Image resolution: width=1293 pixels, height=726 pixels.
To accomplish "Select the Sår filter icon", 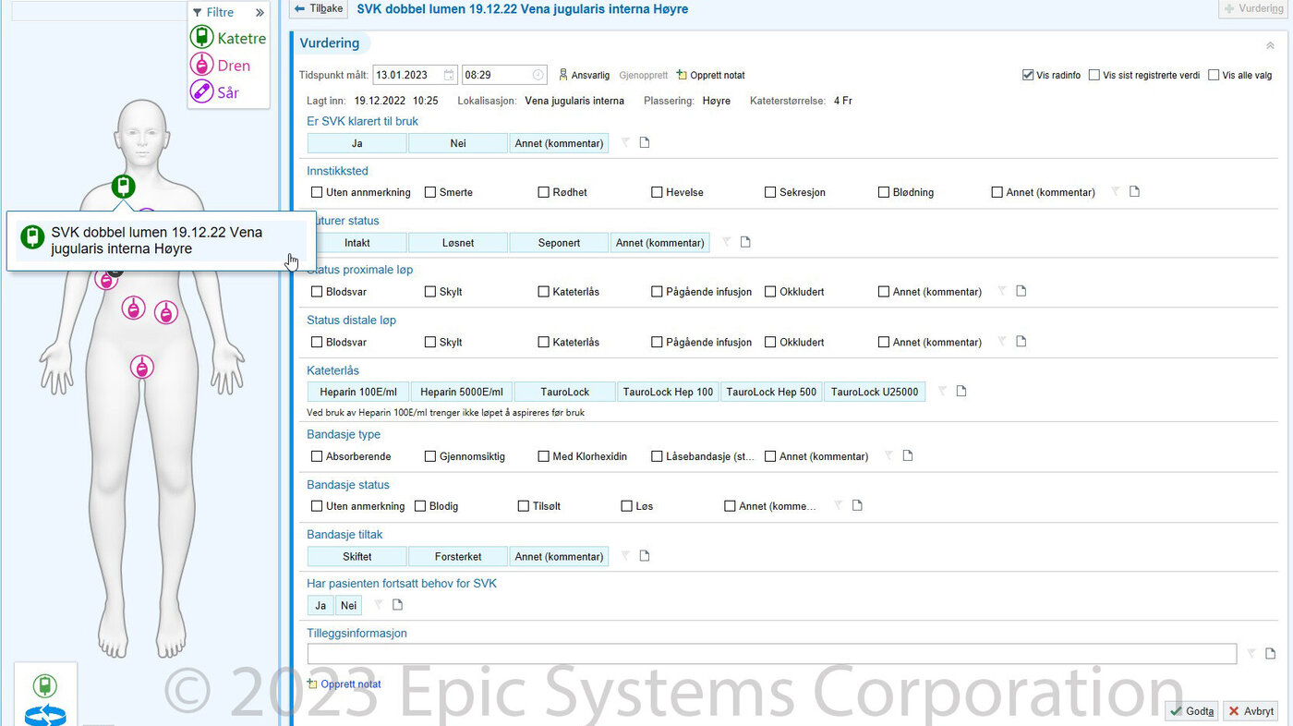I will pos(202,91).
